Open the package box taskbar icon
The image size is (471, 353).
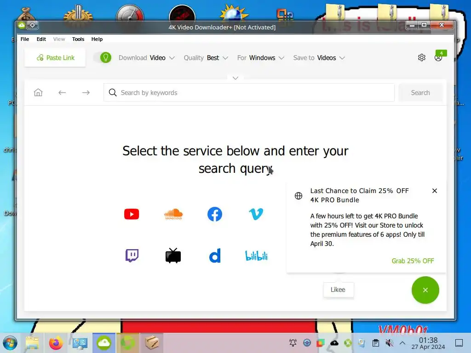152,343
